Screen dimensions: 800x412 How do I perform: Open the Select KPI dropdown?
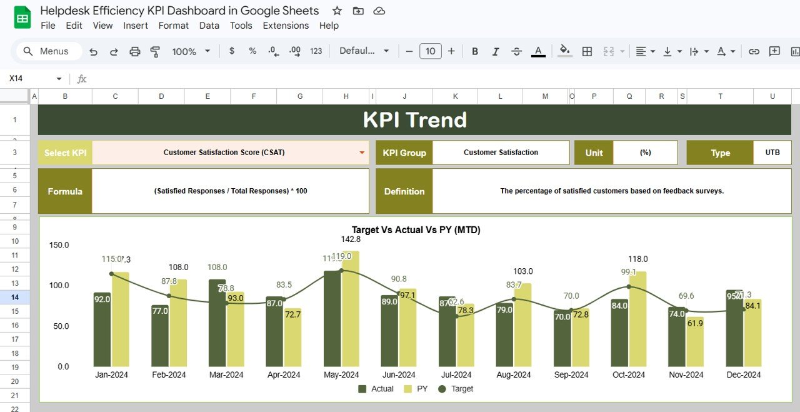click(x=361, y=152)
